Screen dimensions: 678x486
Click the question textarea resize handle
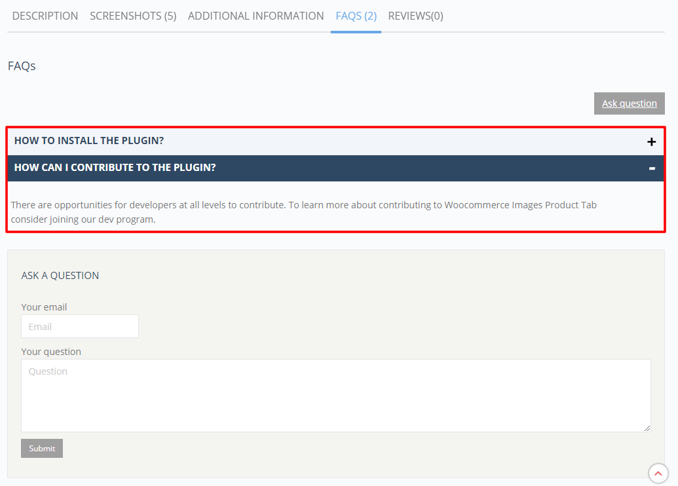(647, 428)
